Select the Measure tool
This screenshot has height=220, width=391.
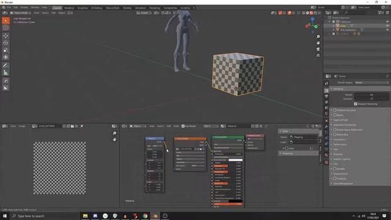5,73
